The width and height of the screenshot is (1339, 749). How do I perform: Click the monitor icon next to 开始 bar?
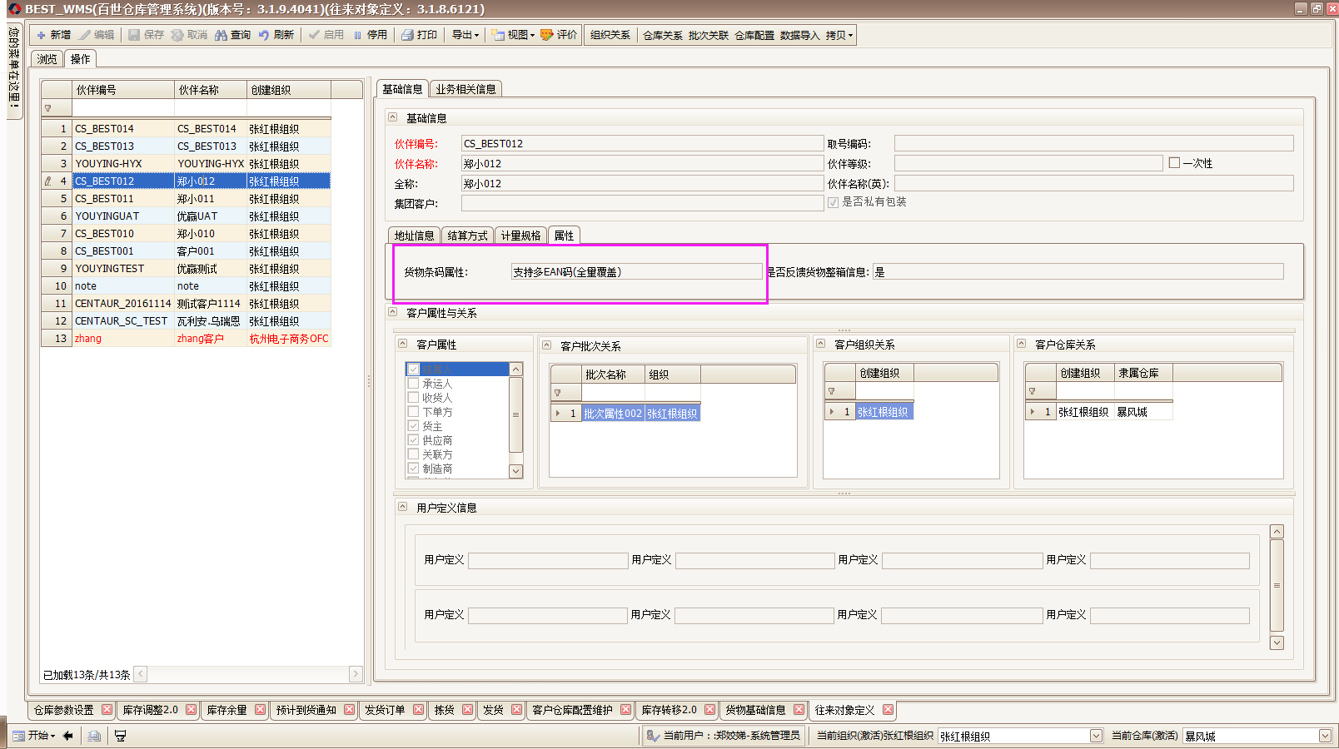[x=120, y=736]
